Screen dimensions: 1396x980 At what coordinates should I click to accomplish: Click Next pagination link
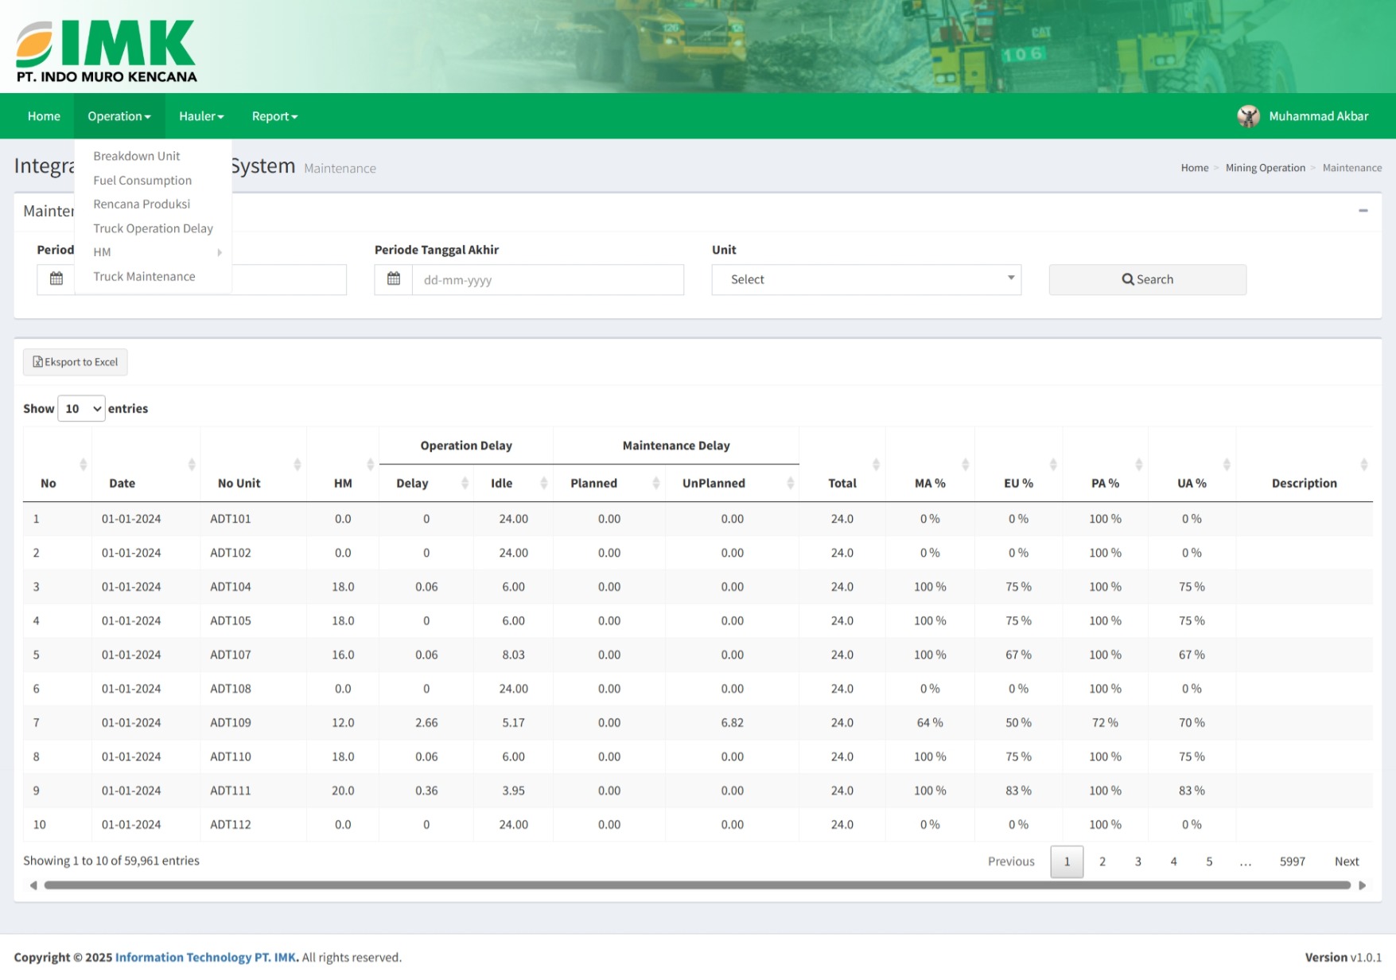(x=1346, y=861)
